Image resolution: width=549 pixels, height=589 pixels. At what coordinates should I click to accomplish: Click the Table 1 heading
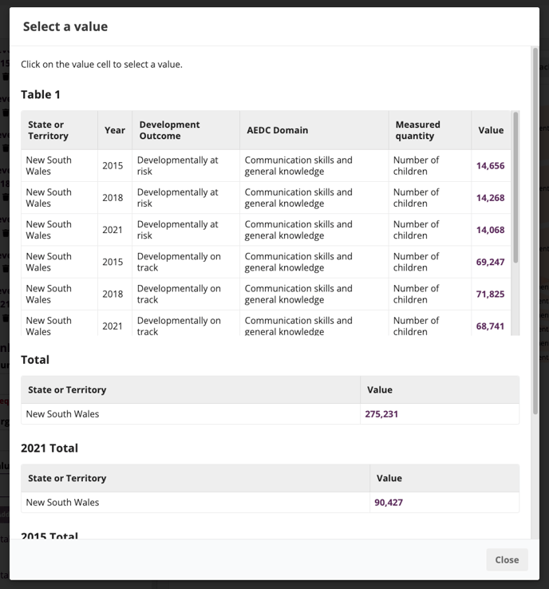(x=41, y=94)
